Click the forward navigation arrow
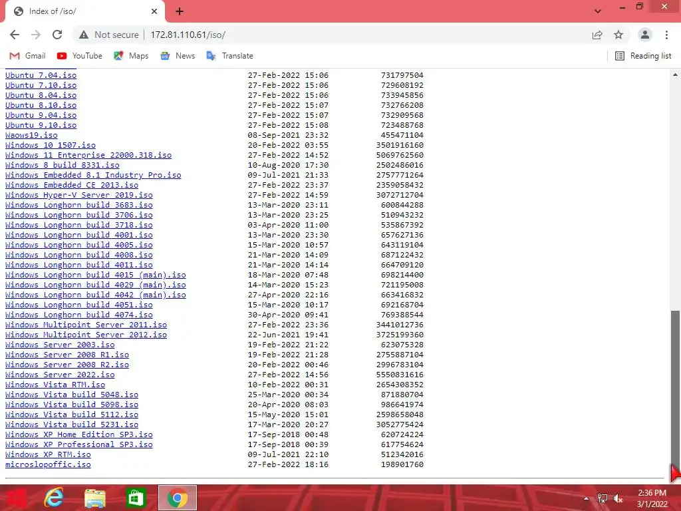The width and height of the screenshot is (681, 511). (36, 35)
